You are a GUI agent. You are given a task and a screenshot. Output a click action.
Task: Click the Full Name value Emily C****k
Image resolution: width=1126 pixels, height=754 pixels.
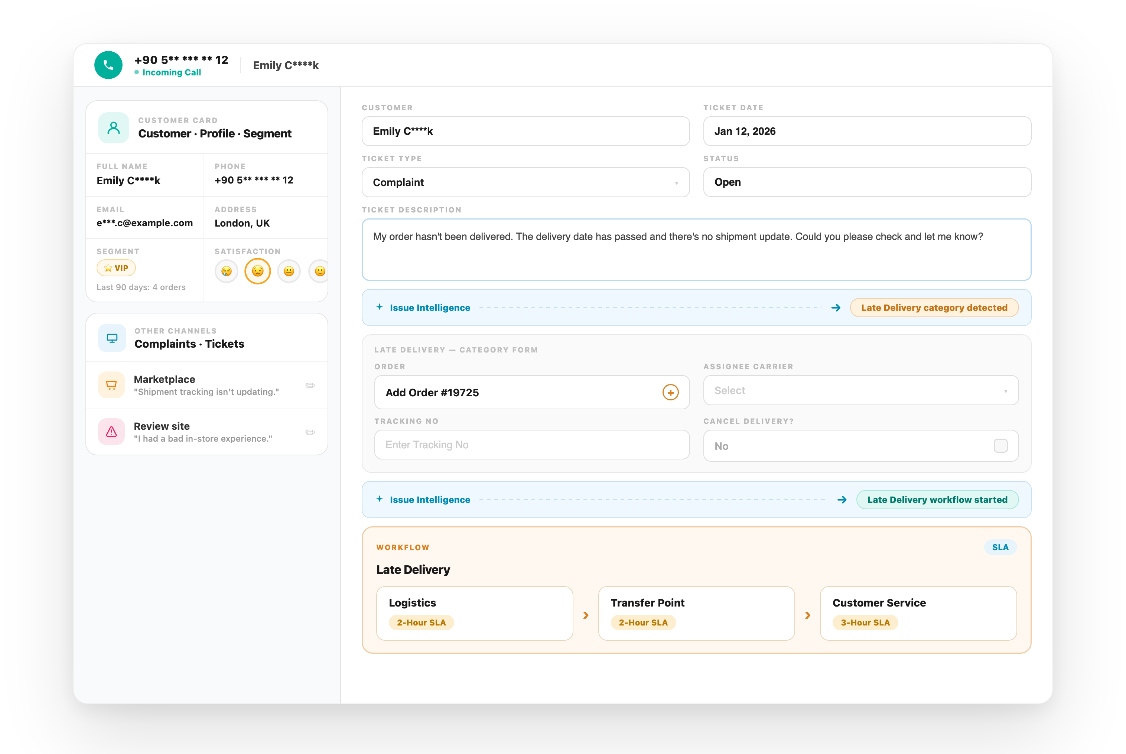128,180
